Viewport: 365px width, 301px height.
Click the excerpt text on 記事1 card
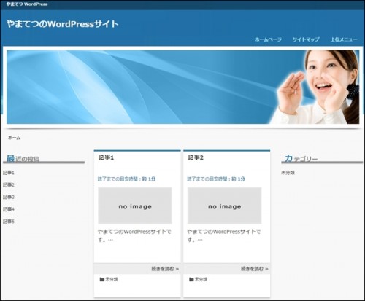pyautogui.click(x=134, y=235)
